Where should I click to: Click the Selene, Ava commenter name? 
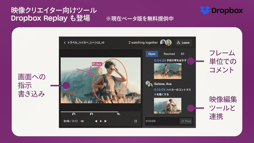pyautogui.click(x=163, y=84)
